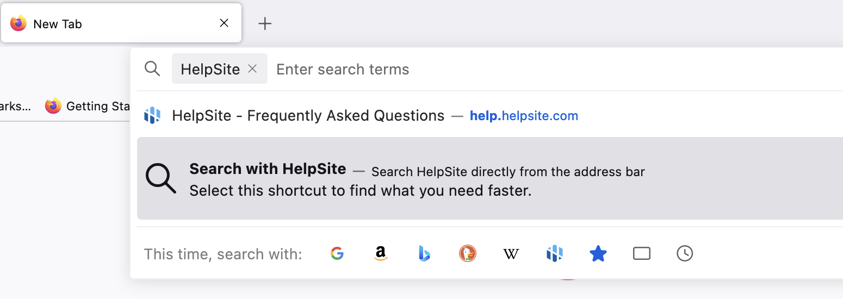Visit the help.helpsite.com link
The width and height of the screenshot is (843, 299).
coord(524,116)
